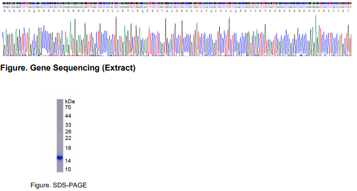Select the kDa unit label
The image size is (357, 191).
[x=70, y=101]
